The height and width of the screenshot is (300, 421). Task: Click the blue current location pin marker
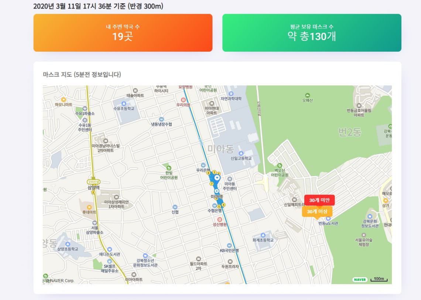pos(217,178)
